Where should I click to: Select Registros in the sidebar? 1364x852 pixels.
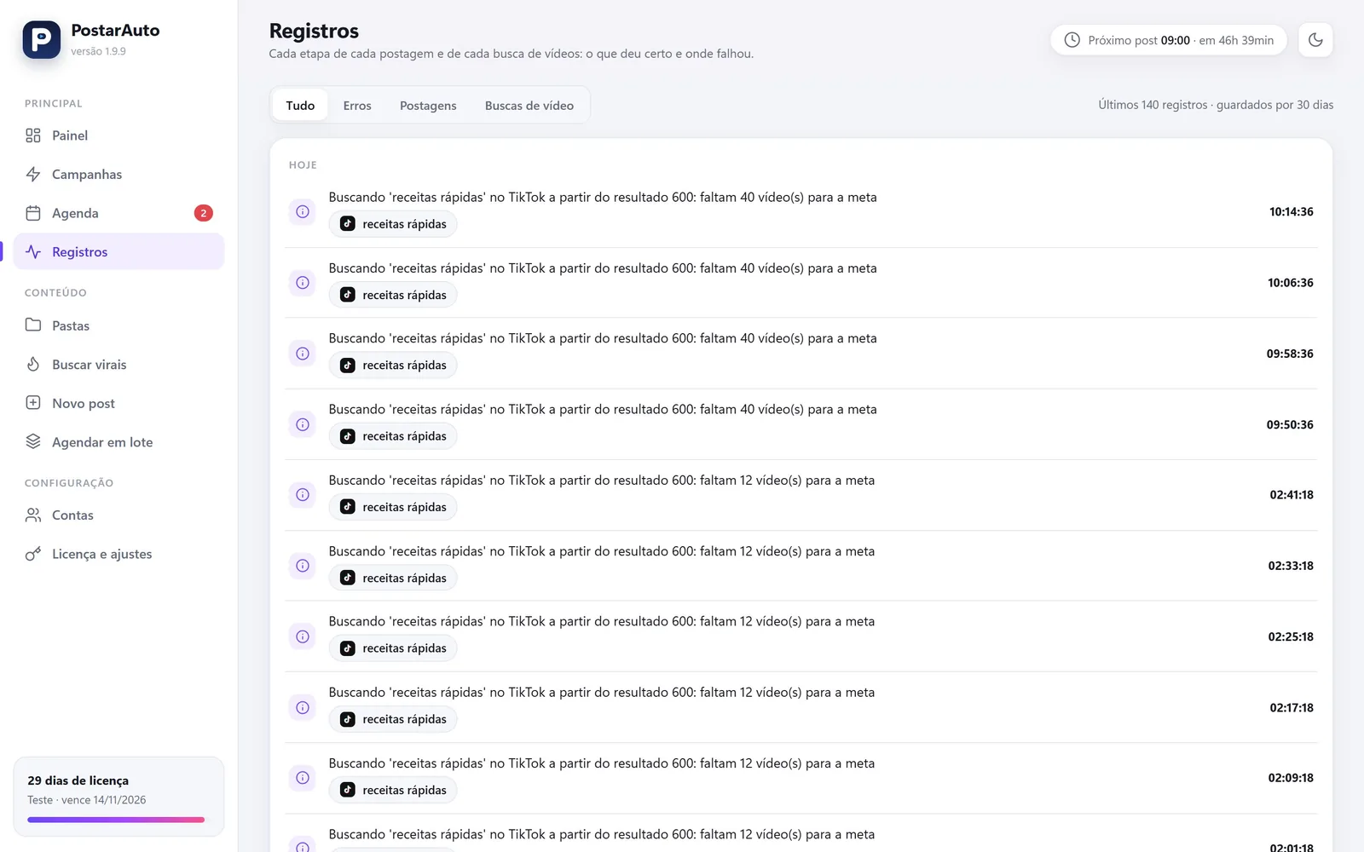(118, 252)
